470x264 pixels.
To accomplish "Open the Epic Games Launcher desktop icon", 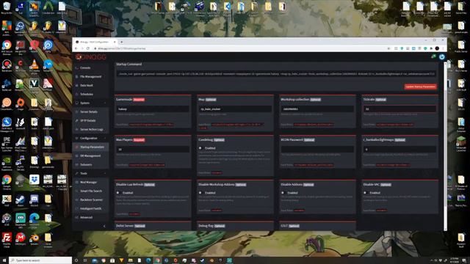I will coord(7,143).
